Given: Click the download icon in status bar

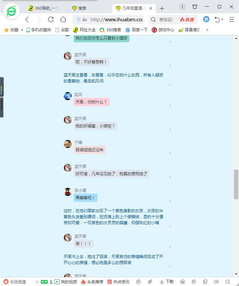Looking at the screenshot, I should tap(167, 282).
